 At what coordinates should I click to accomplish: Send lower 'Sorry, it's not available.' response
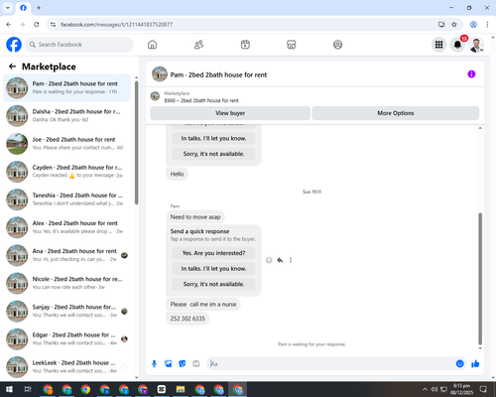pyautogui.click(x=213, y=284)
